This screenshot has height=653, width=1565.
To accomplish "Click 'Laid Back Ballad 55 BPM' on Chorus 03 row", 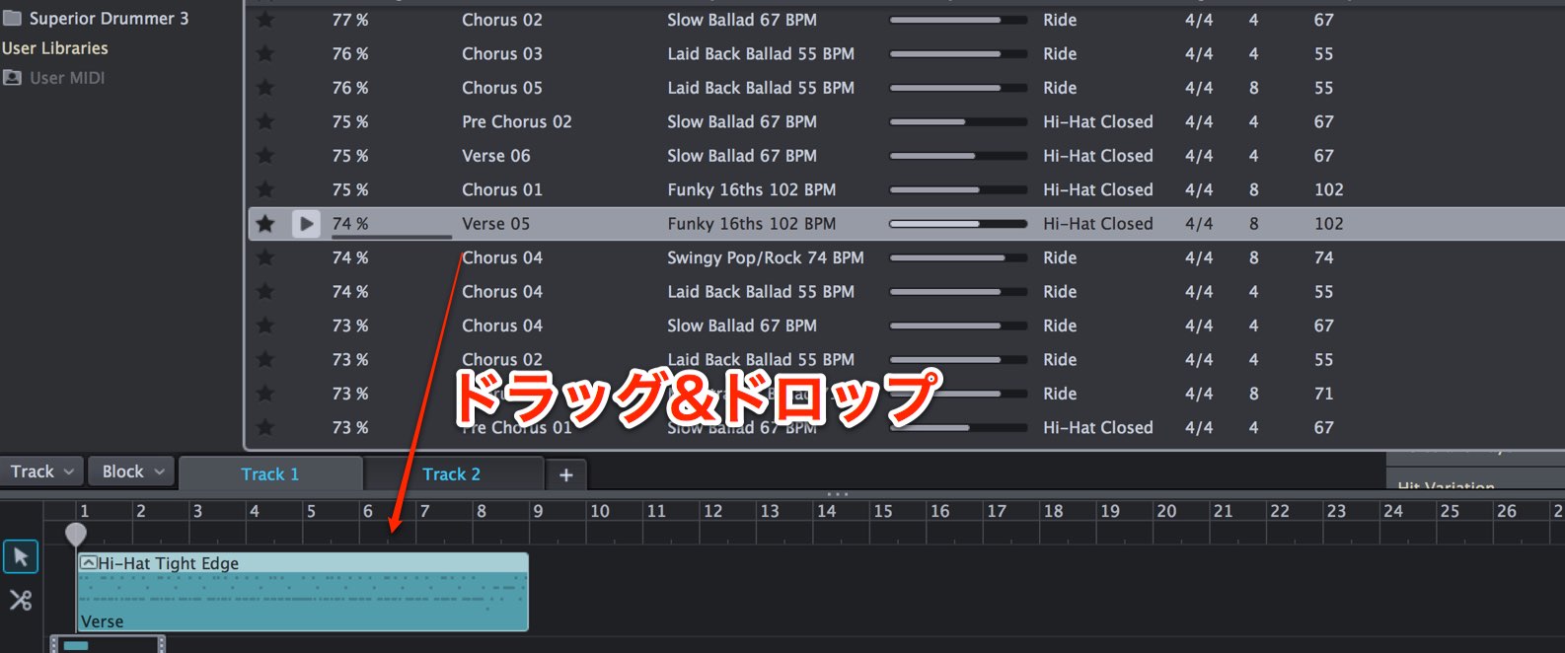I will [761, 54].
